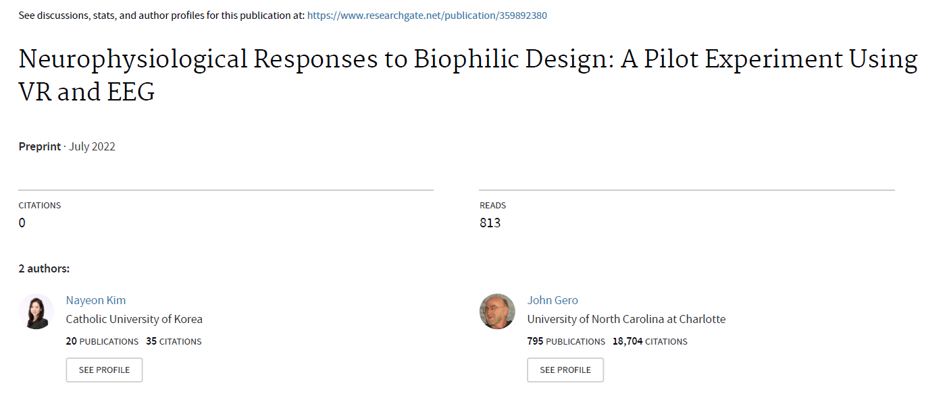Open John Gero author name link
The height and width of the screenshot is (406, 947).
pyautogui.click(x=553, y=300)
